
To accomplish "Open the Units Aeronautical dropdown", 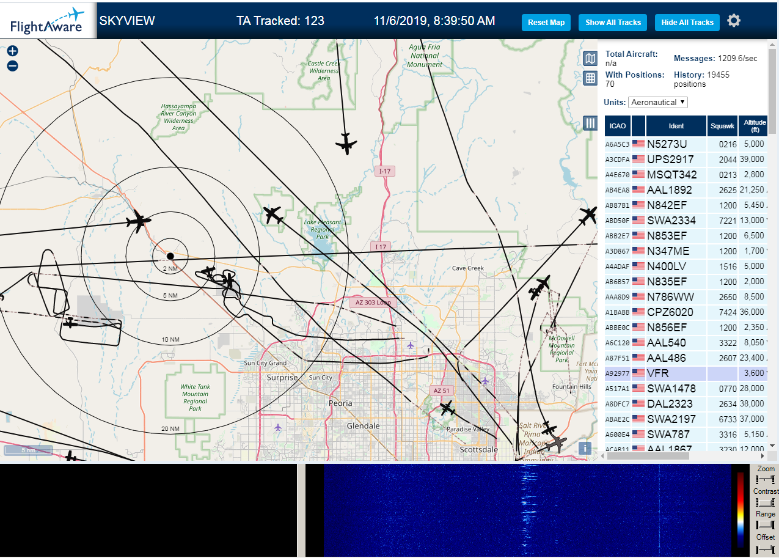I will (x=658, y=102).
